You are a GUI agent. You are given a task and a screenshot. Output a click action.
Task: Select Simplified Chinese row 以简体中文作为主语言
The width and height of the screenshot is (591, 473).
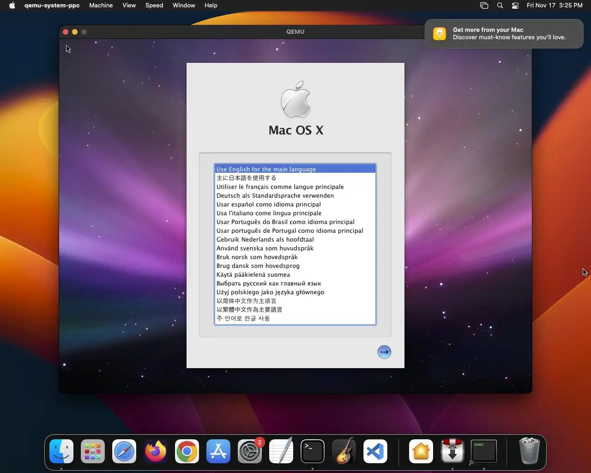pyautogui.click(x=295, y=301)
